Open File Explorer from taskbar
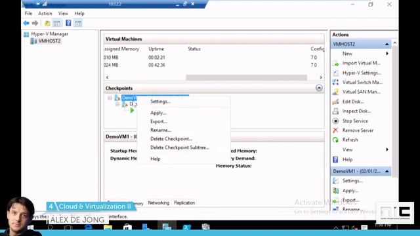 [108, 227]
